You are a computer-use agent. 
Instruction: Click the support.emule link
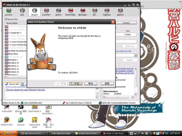(125, 71)
